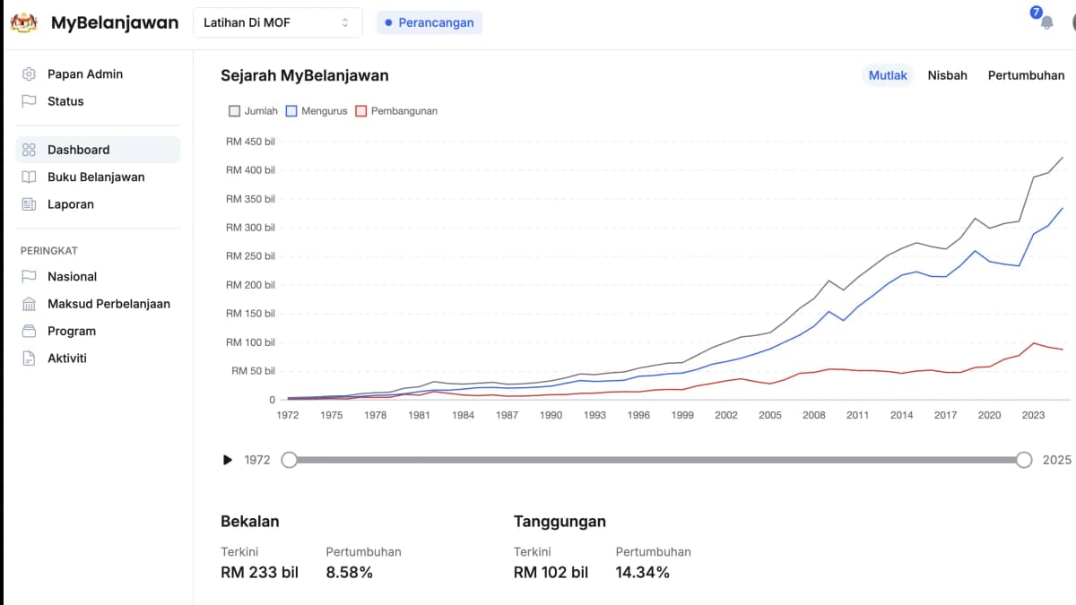
Task: Click the 2025 label at slider end
Action: click(1057, 460)
